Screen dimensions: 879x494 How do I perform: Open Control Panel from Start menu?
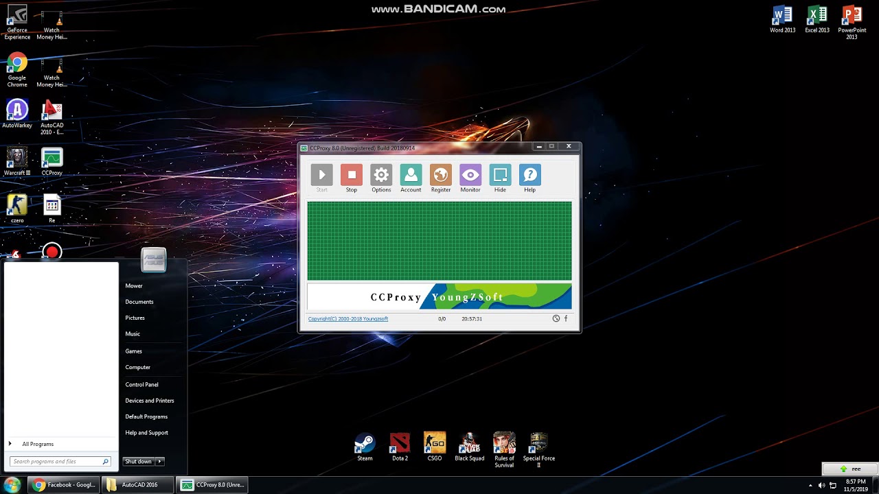pos(142,385)
